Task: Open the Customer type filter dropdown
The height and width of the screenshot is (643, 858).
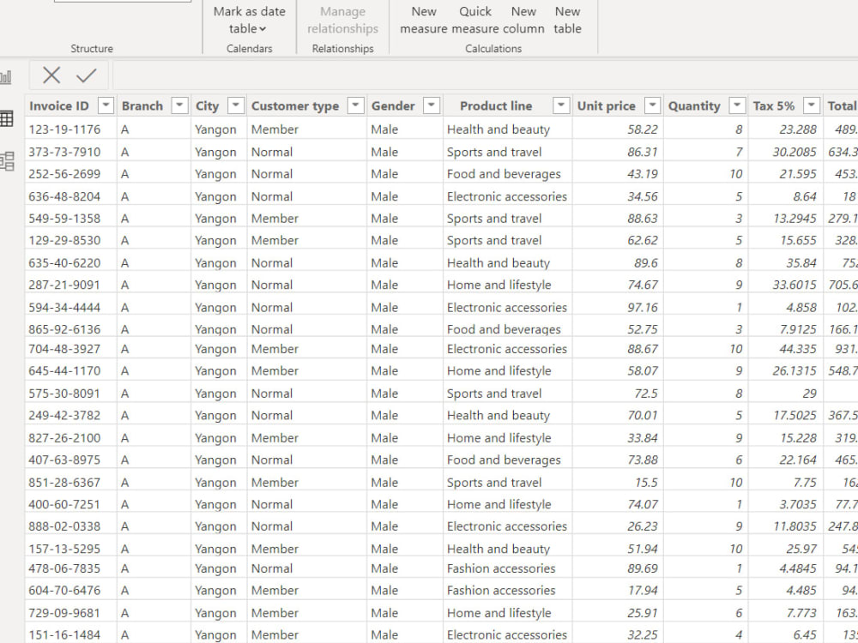Action: tap(355, 105)
